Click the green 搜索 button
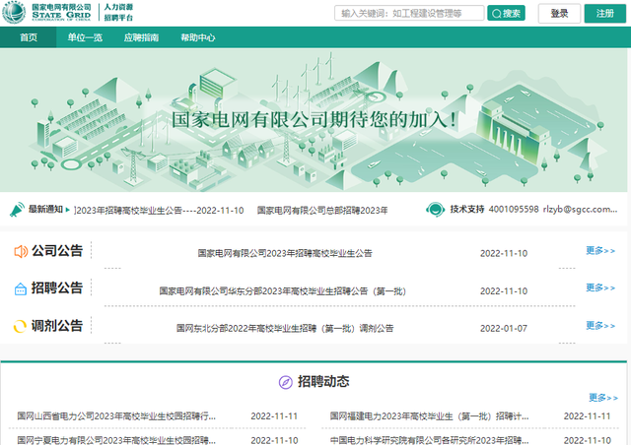This screenshot has height=445, width=631. 506,13
